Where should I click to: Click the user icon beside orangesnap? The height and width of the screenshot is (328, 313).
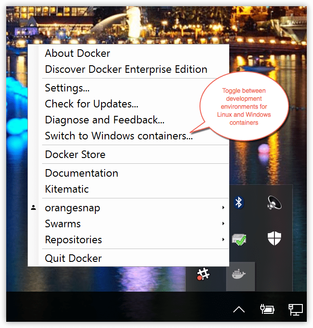tap(34, 208)
